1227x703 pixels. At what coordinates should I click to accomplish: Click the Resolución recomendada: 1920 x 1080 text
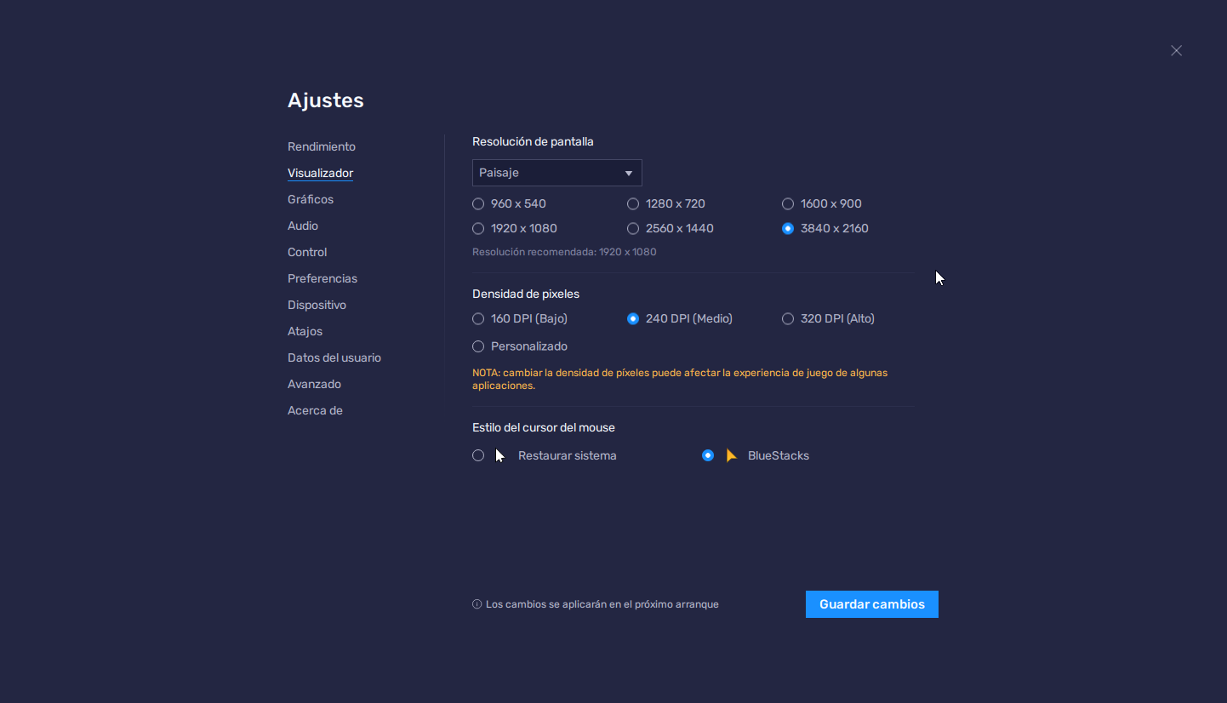[564, 252]
